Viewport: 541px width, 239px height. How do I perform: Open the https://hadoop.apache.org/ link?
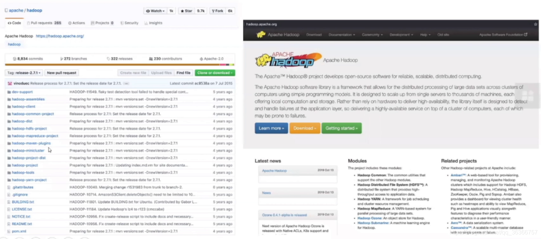click(60, 36)
